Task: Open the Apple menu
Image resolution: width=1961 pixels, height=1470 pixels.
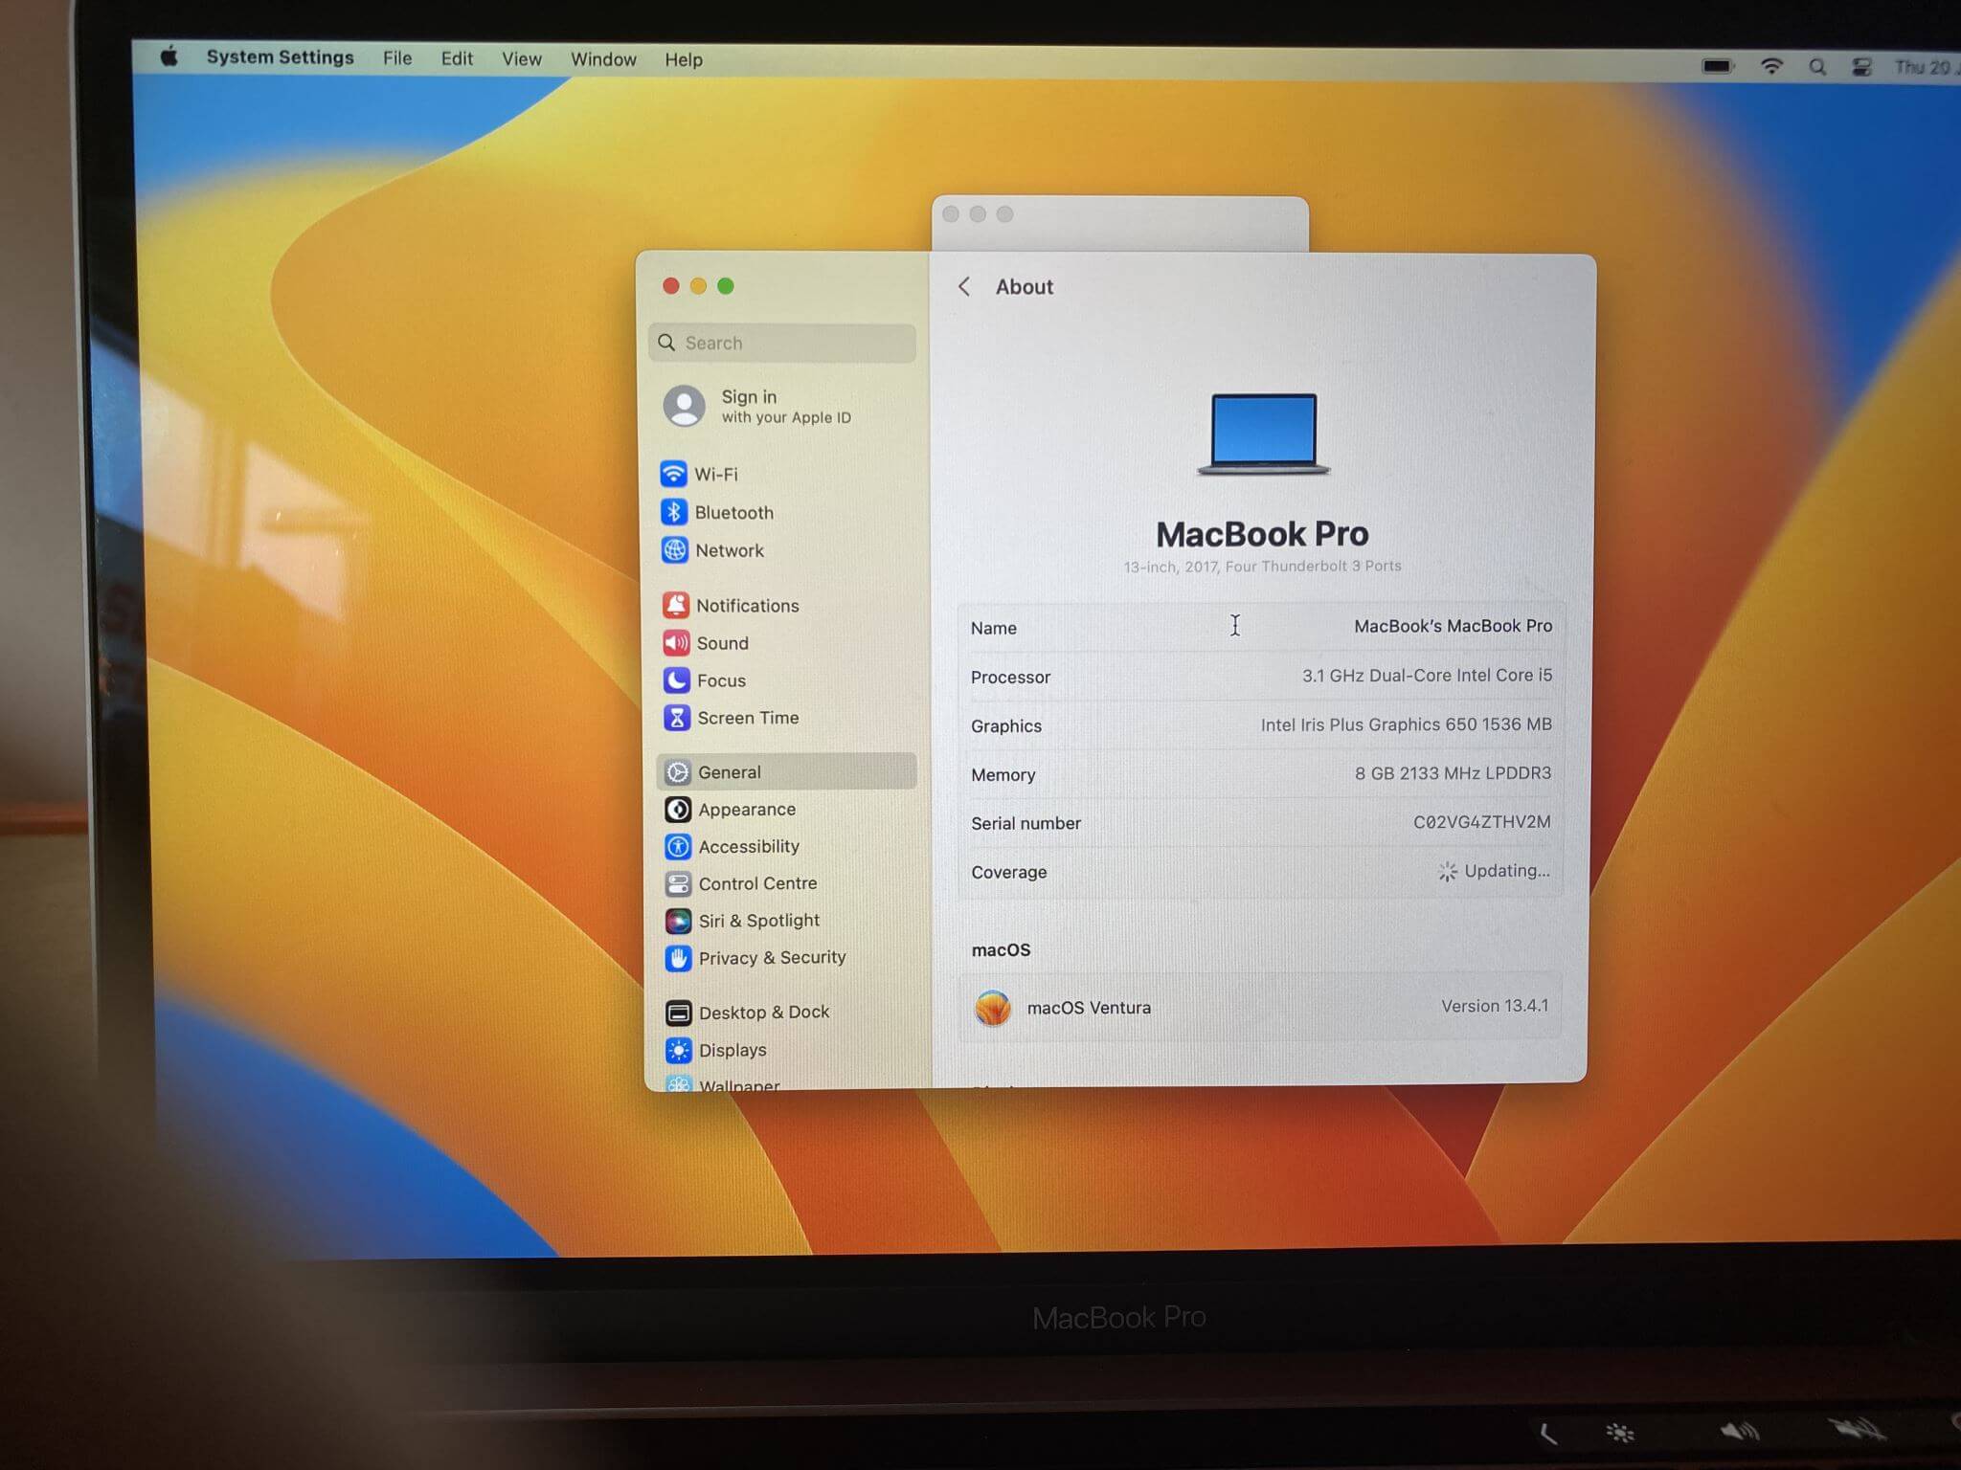Action: click(x=169, y=56)
